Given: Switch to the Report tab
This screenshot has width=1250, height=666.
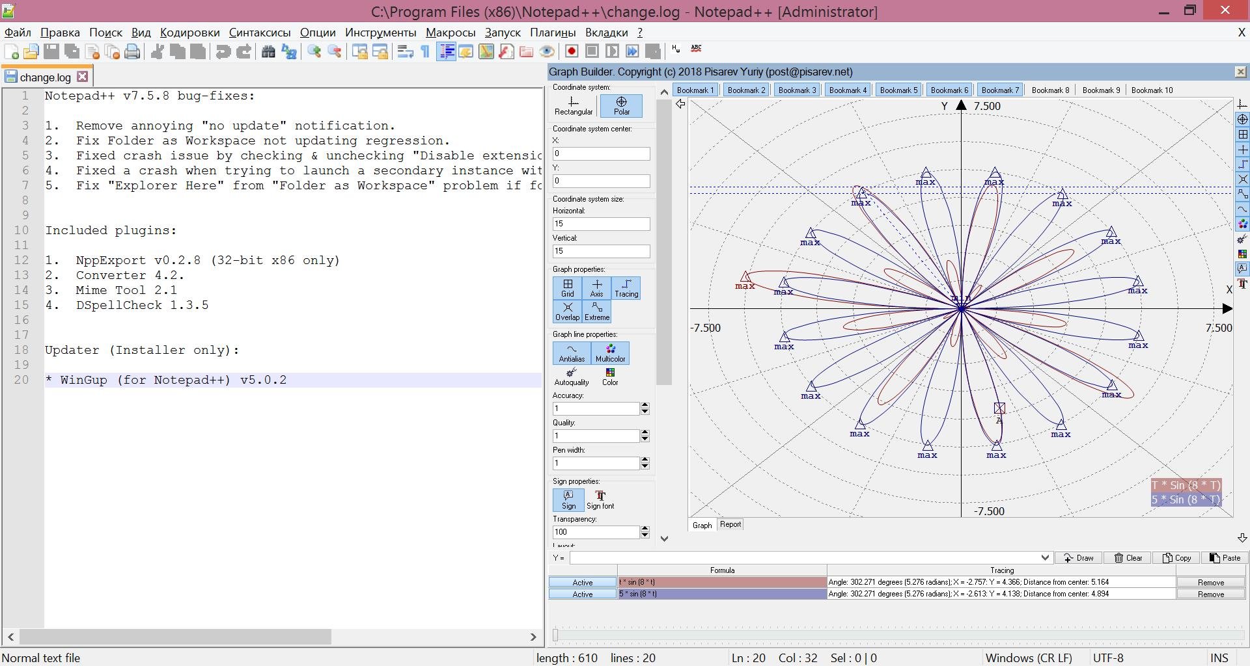Looking at the screenshot, I should (730, 524).
